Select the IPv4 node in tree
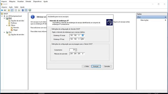The image size is (168, 94). [x=10, y=19]
